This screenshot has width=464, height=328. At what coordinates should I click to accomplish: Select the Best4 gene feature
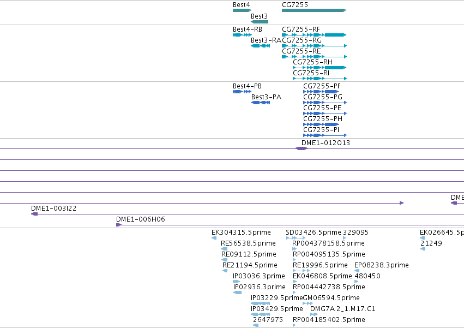click(242, 10)
